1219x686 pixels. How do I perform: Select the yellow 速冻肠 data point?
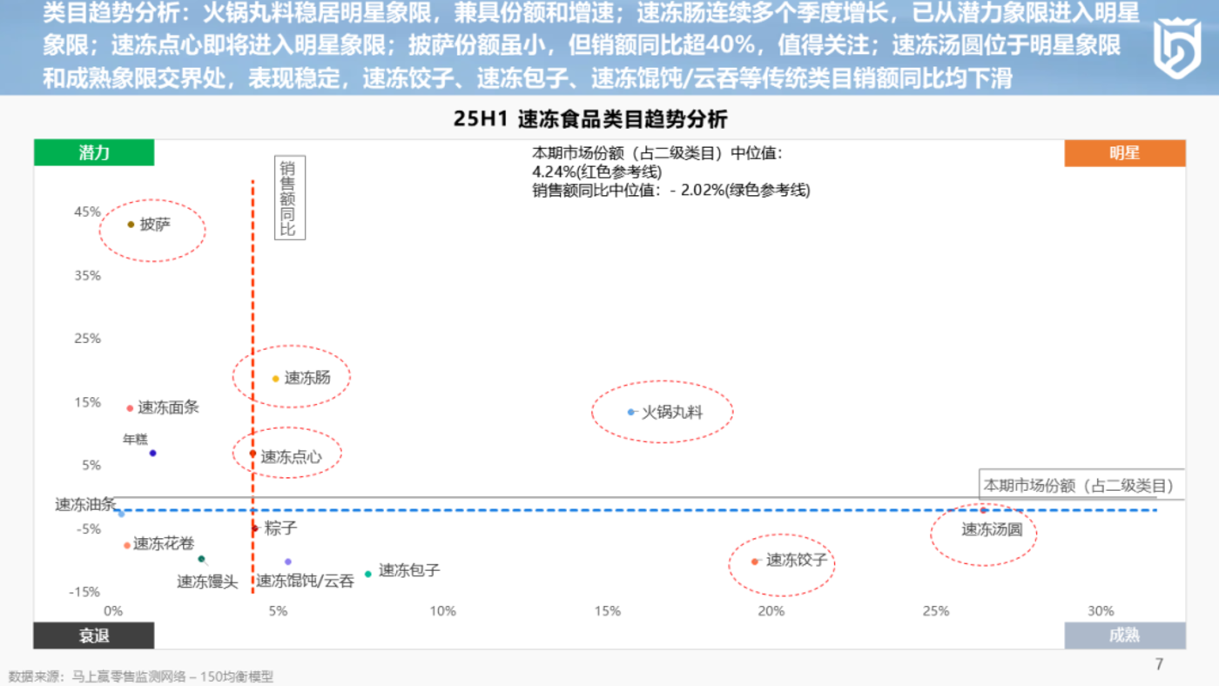click(276, 379)
